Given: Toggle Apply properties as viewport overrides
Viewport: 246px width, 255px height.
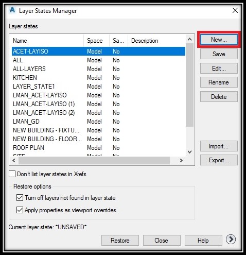Looking at the screenshot, I should [20, 210].
